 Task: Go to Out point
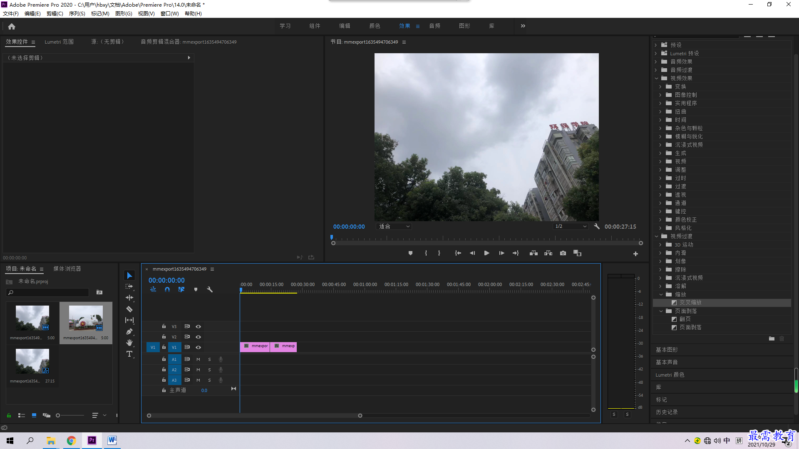[x=516, y=253]
